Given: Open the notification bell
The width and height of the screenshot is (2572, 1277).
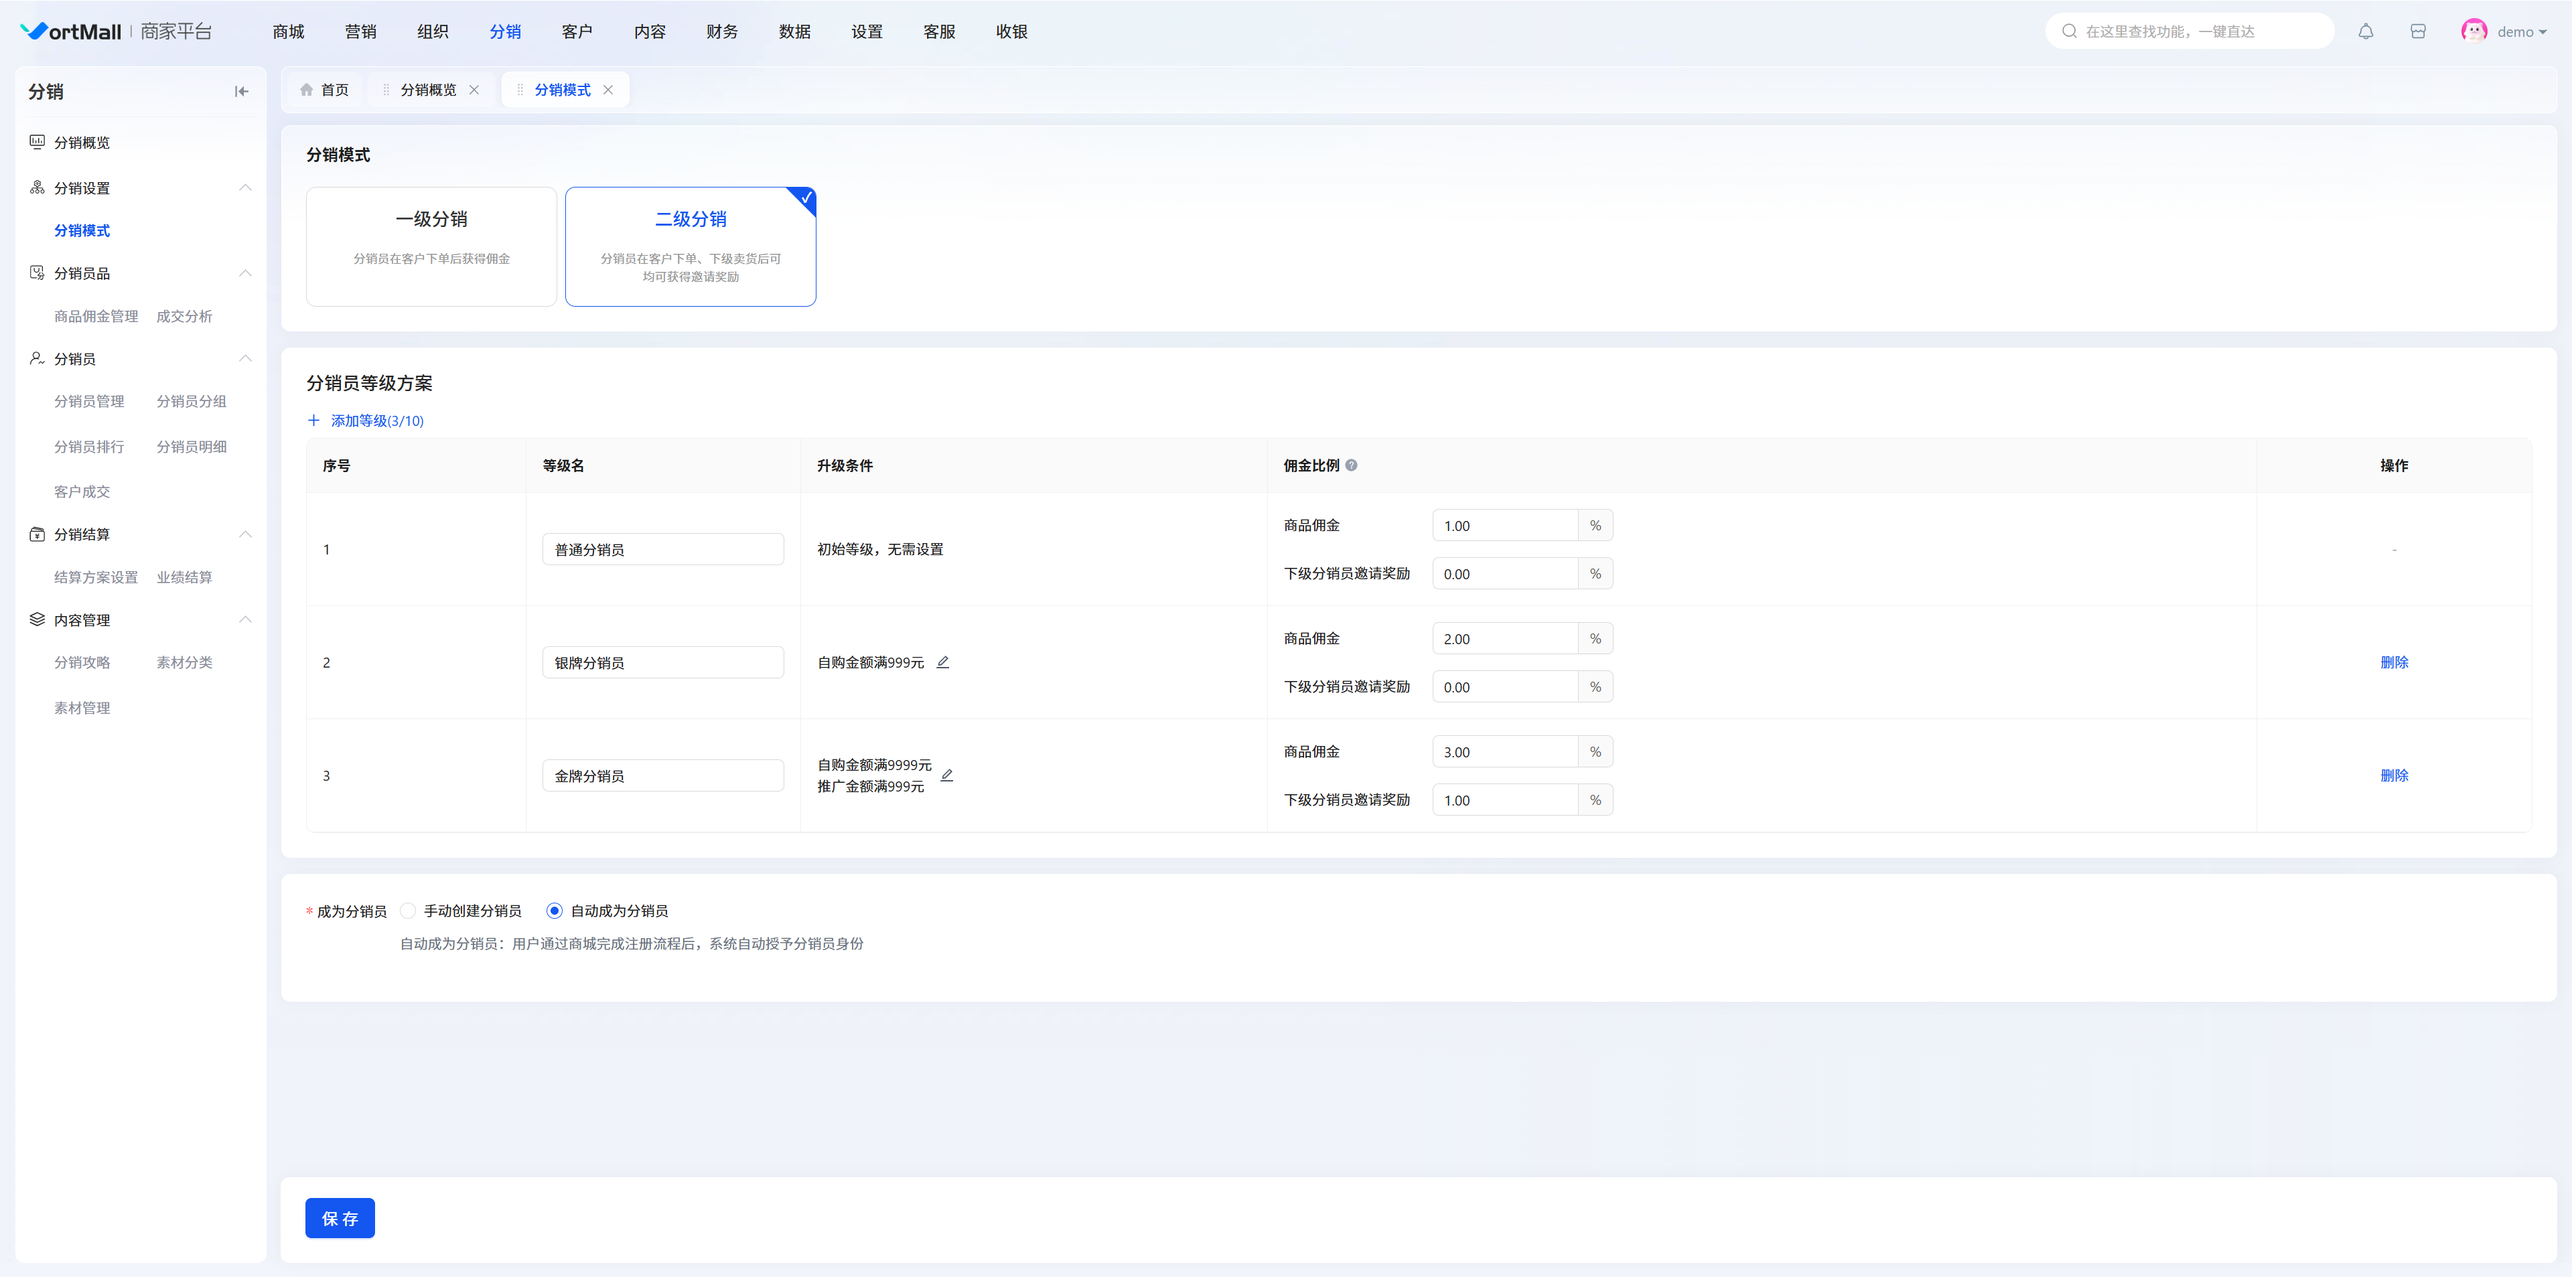Looking at the screenshot, I should 2365,32.
